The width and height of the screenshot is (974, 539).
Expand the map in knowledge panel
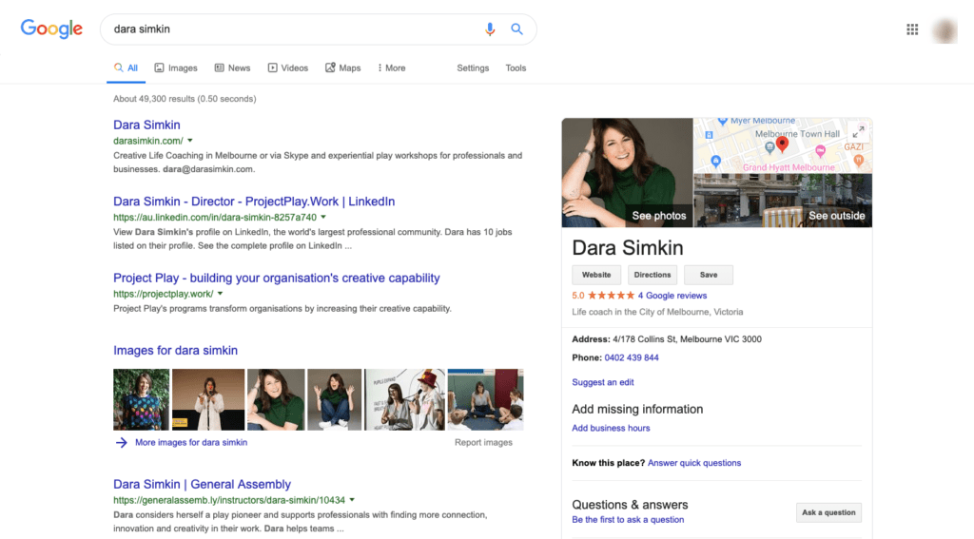coord(858,131)
